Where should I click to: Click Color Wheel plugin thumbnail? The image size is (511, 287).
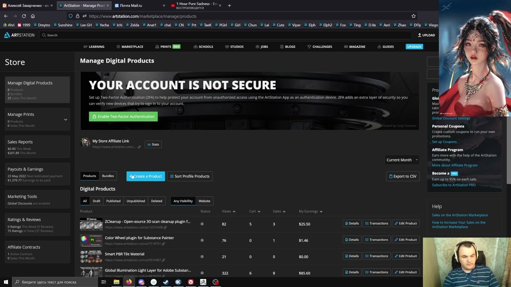click(91, 240)
